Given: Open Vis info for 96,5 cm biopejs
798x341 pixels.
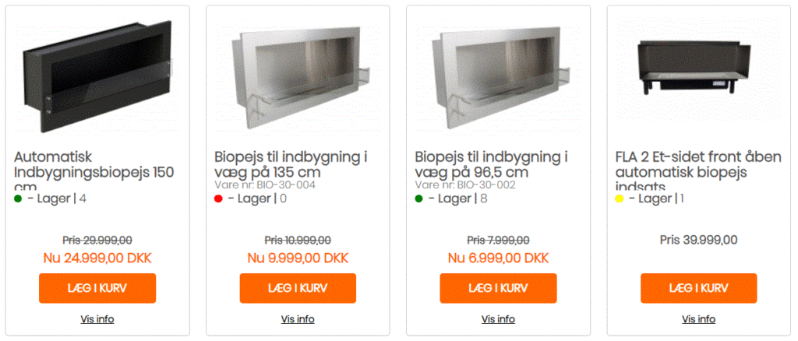Looking at the screenshot, I should click(x=498, y=319).
